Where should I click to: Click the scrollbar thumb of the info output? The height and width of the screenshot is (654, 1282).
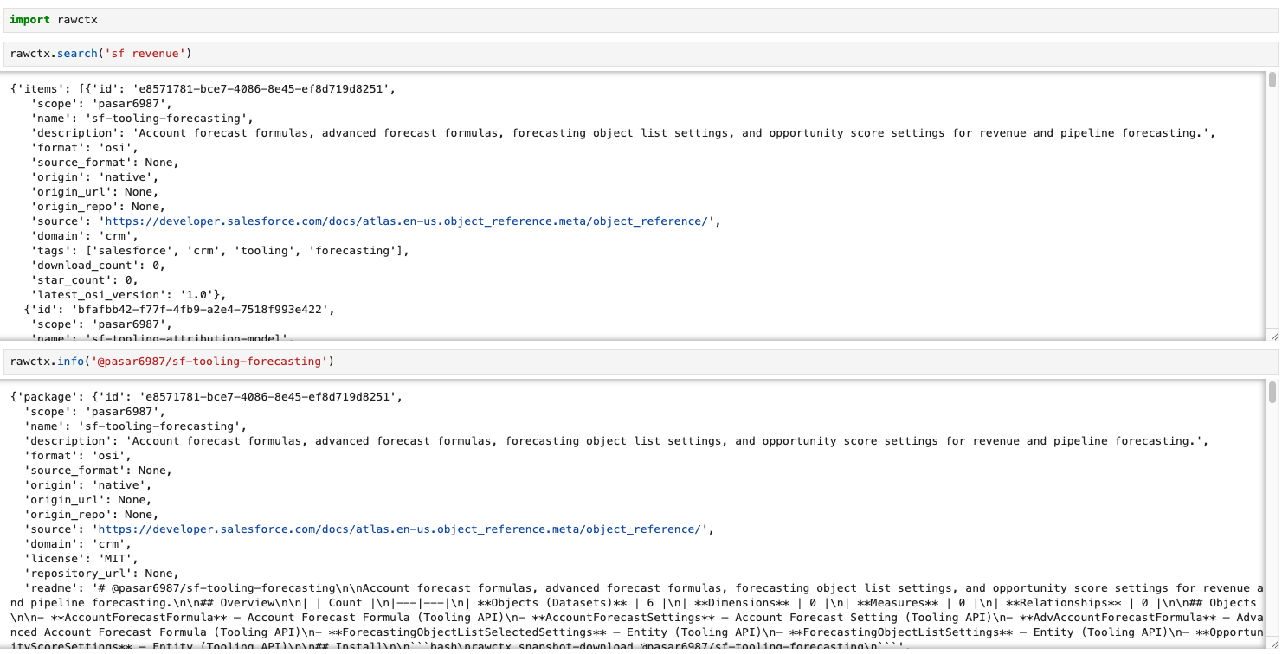click(x=1272, y=394)
